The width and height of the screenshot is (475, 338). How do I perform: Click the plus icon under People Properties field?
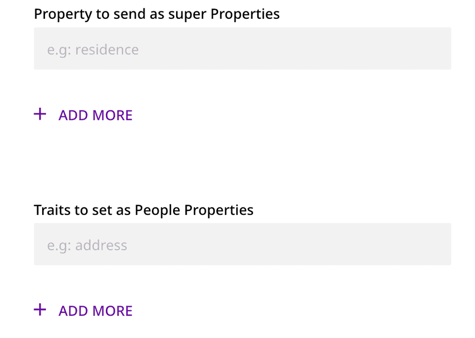pyautogui.click(x=40, y=310)
